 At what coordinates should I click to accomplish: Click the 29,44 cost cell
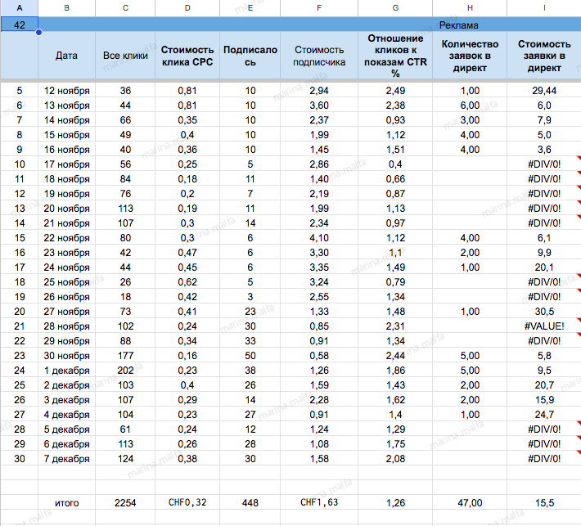tap(544, 90)
